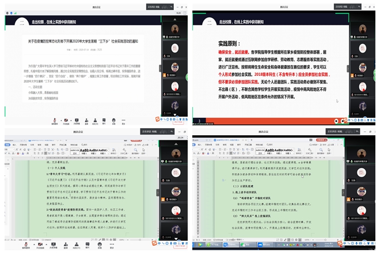Screen dimensions: 380x253
Task: Open Invite icon in top-left meeting toolbar
Action: 86,120
